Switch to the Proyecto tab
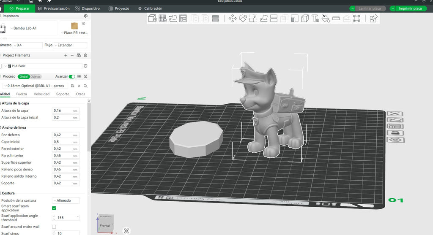Screen dimensions: 433x235 tap(119, 8)
